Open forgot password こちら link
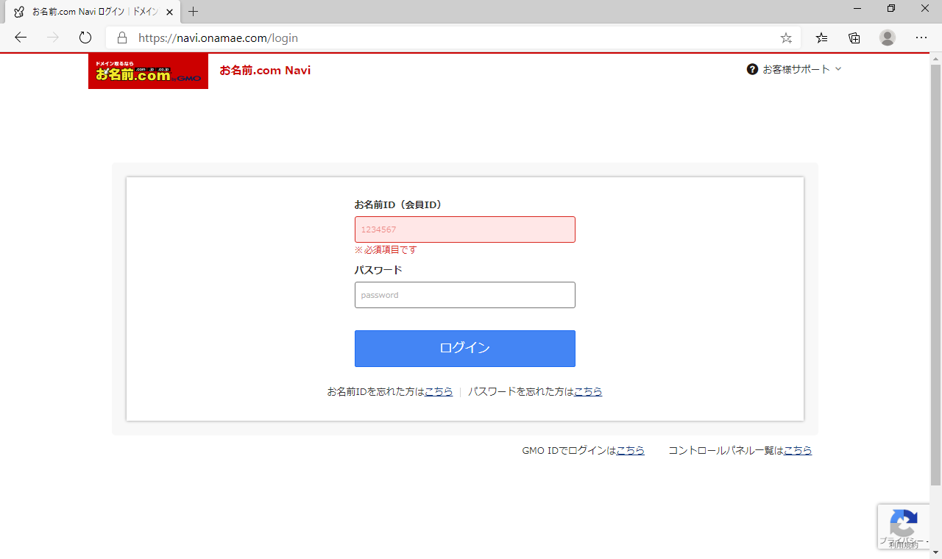942x559 pixels. point(588,392)
